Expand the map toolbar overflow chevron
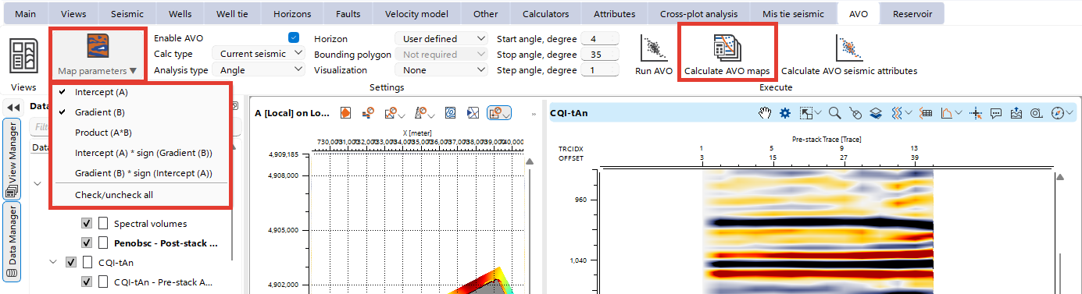Viewport: 1082px width, 294px height. tap(534, 114)
